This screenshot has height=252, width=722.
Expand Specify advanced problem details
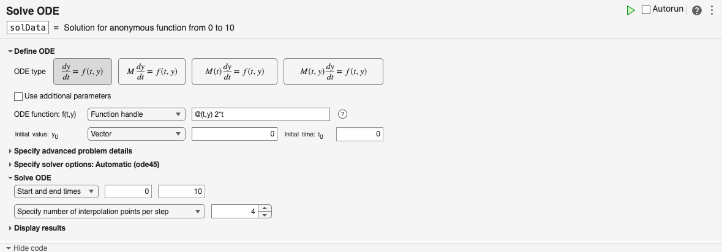(x=72, y=150)
